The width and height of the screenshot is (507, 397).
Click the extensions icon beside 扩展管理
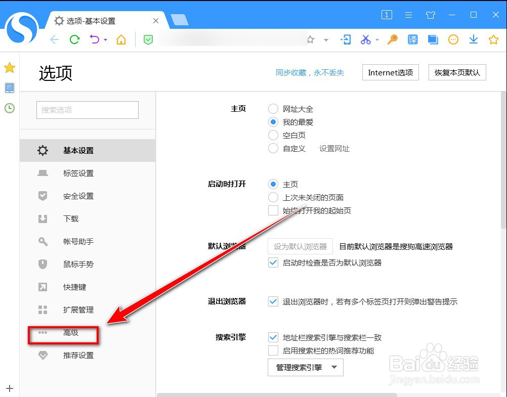[43, 310]
